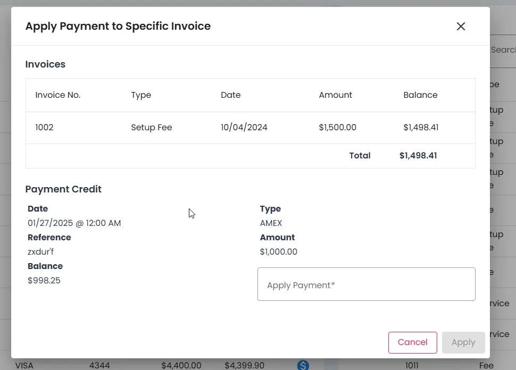Close the Apply Payment dialog with X
The height and width of the screenshot is (370, 516).
(461, 26)
